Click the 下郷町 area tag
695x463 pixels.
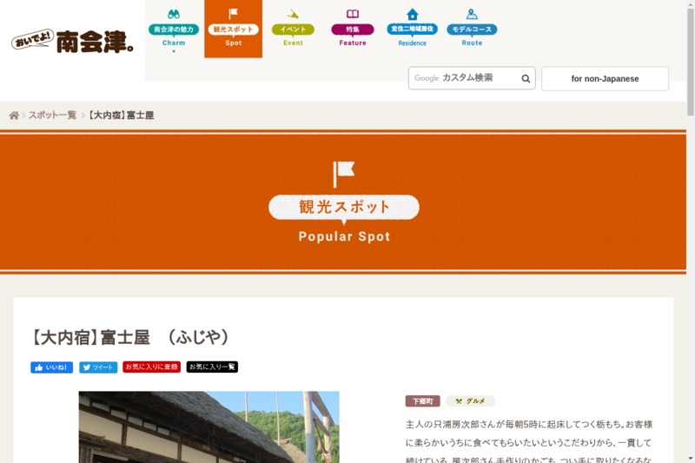(x=422, y=401)
